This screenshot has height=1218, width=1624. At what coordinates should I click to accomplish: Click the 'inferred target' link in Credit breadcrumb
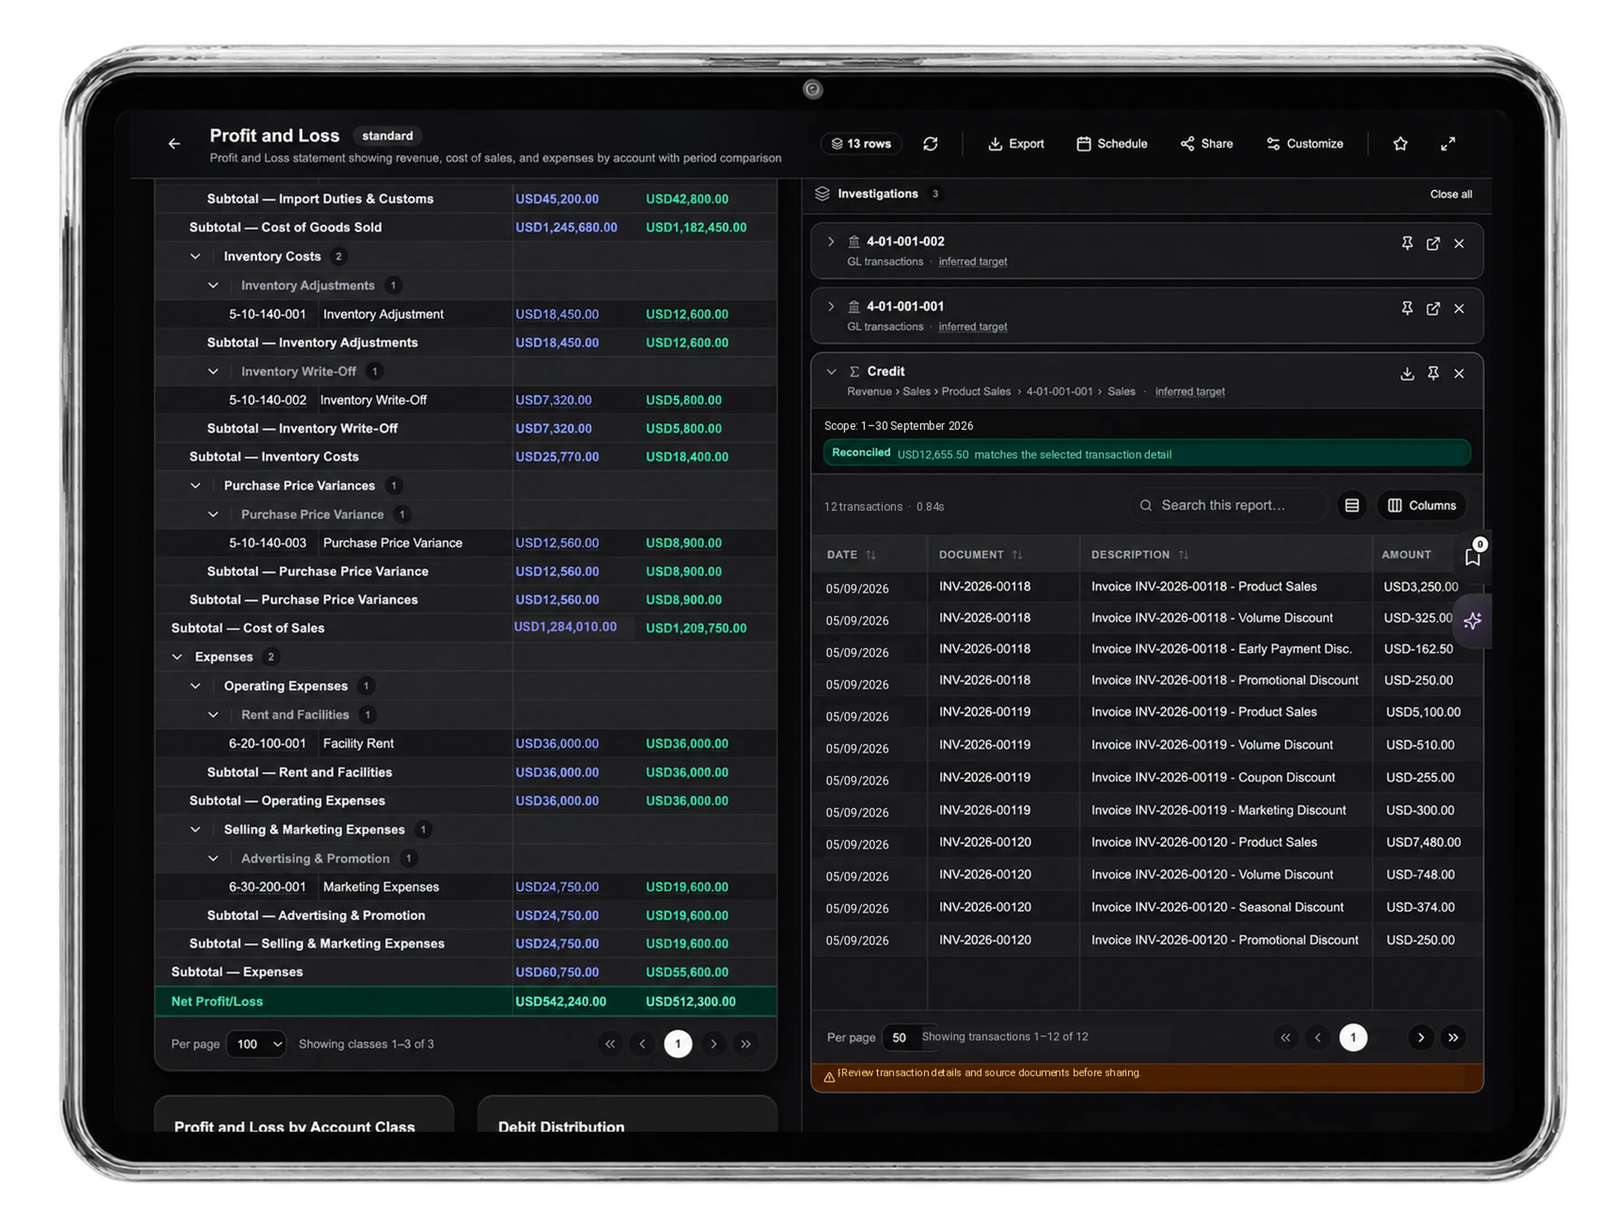click(x=1189, y=392)
